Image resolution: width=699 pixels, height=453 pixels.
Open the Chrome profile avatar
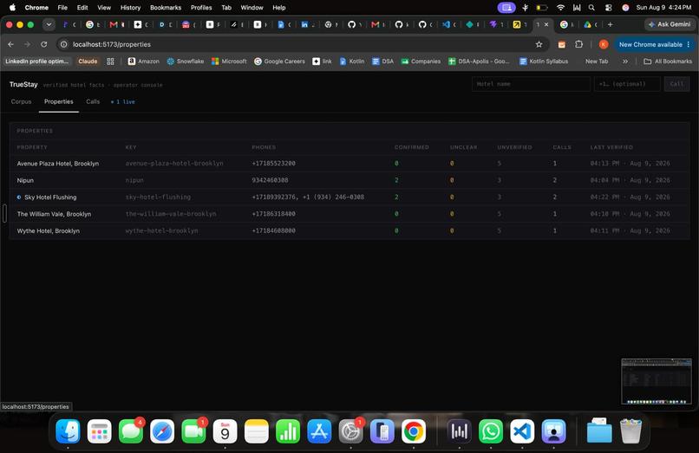(603, 44)
